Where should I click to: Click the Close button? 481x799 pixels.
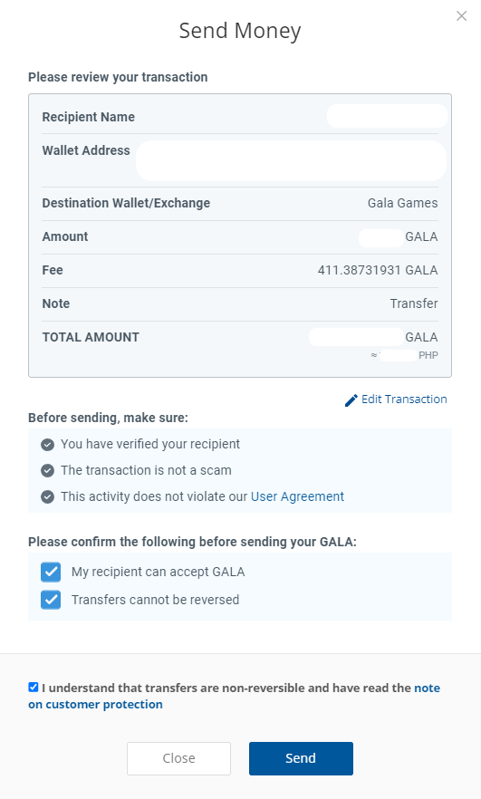[178, 758]
